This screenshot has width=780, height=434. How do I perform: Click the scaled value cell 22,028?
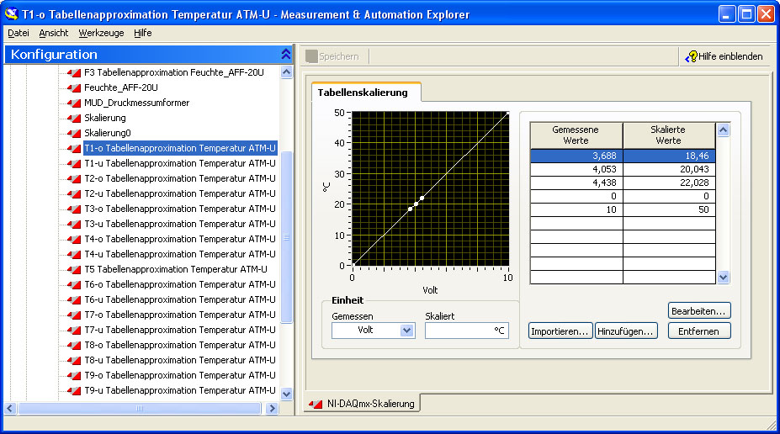coord(669,183)
